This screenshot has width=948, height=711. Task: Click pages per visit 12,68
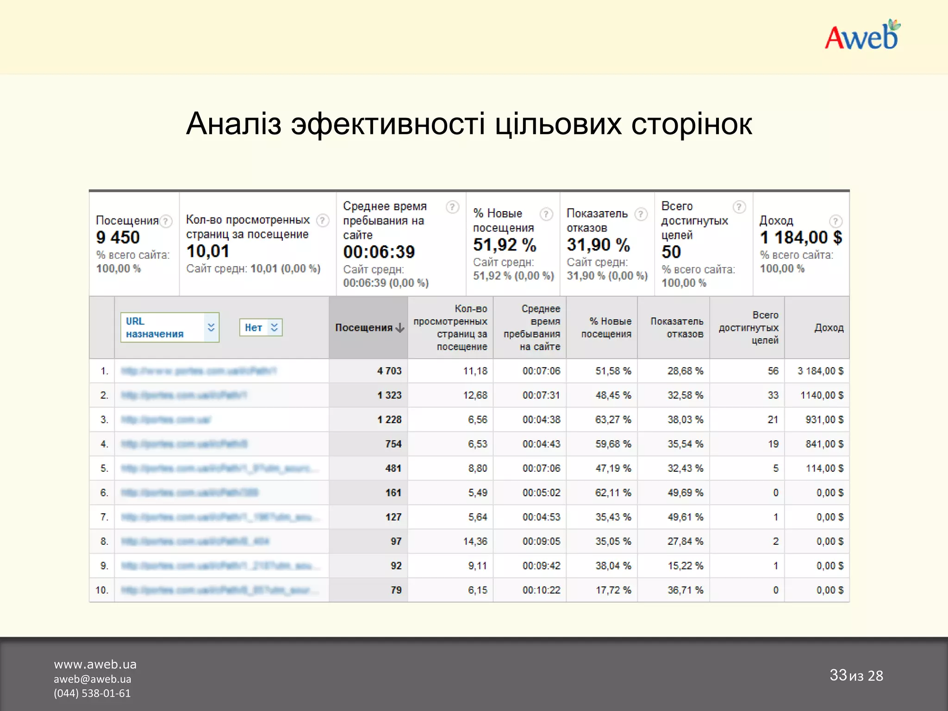pos(475,395)
